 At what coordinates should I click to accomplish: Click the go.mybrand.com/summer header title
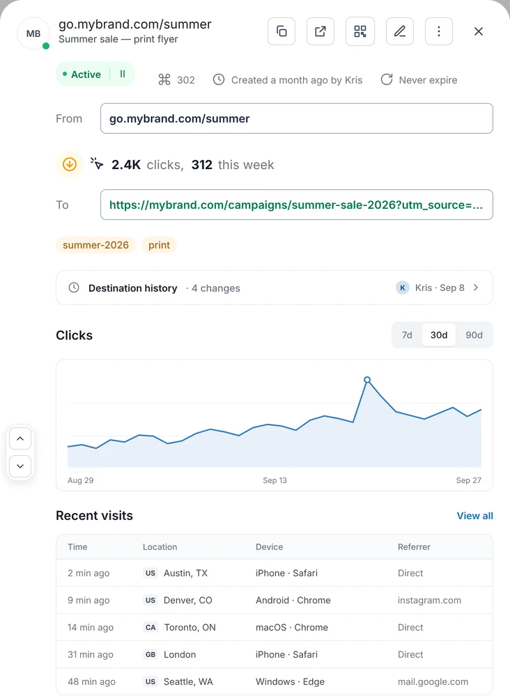point(135,24)
